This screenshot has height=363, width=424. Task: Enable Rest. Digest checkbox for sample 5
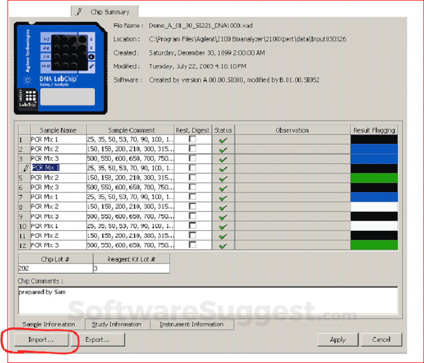193,178
